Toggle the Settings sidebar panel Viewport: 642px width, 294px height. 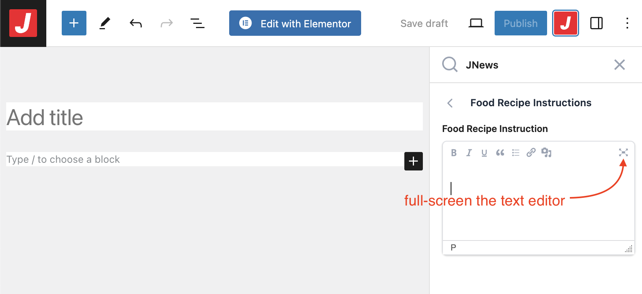tap(596, 23)
